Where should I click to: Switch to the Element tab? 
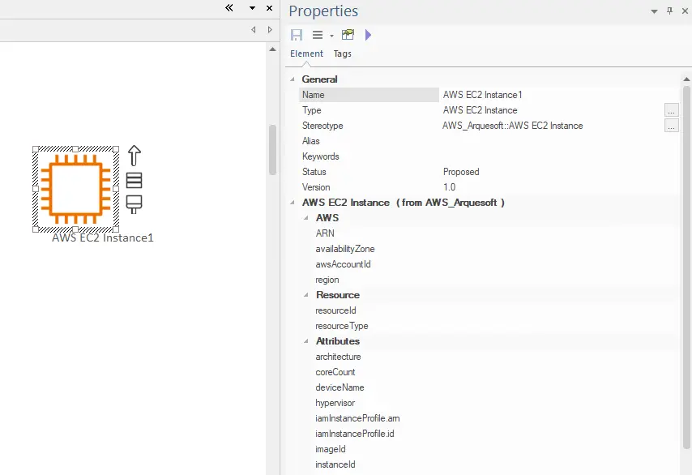coord(306,53)
